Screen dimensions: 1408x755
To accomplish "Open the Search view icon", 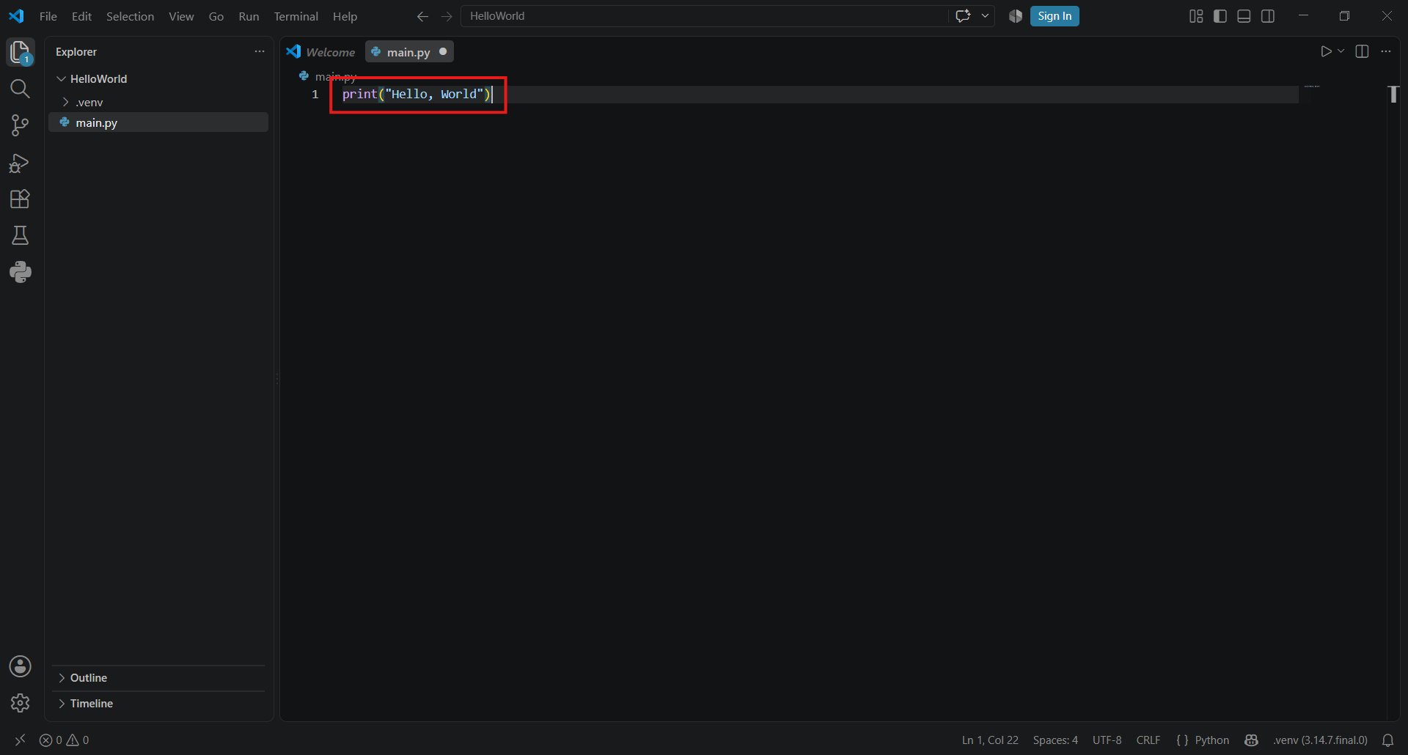I will coord(21,89).
